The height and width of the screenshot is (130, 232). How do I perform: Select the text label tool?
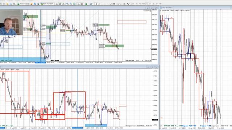tap(124, 4)
